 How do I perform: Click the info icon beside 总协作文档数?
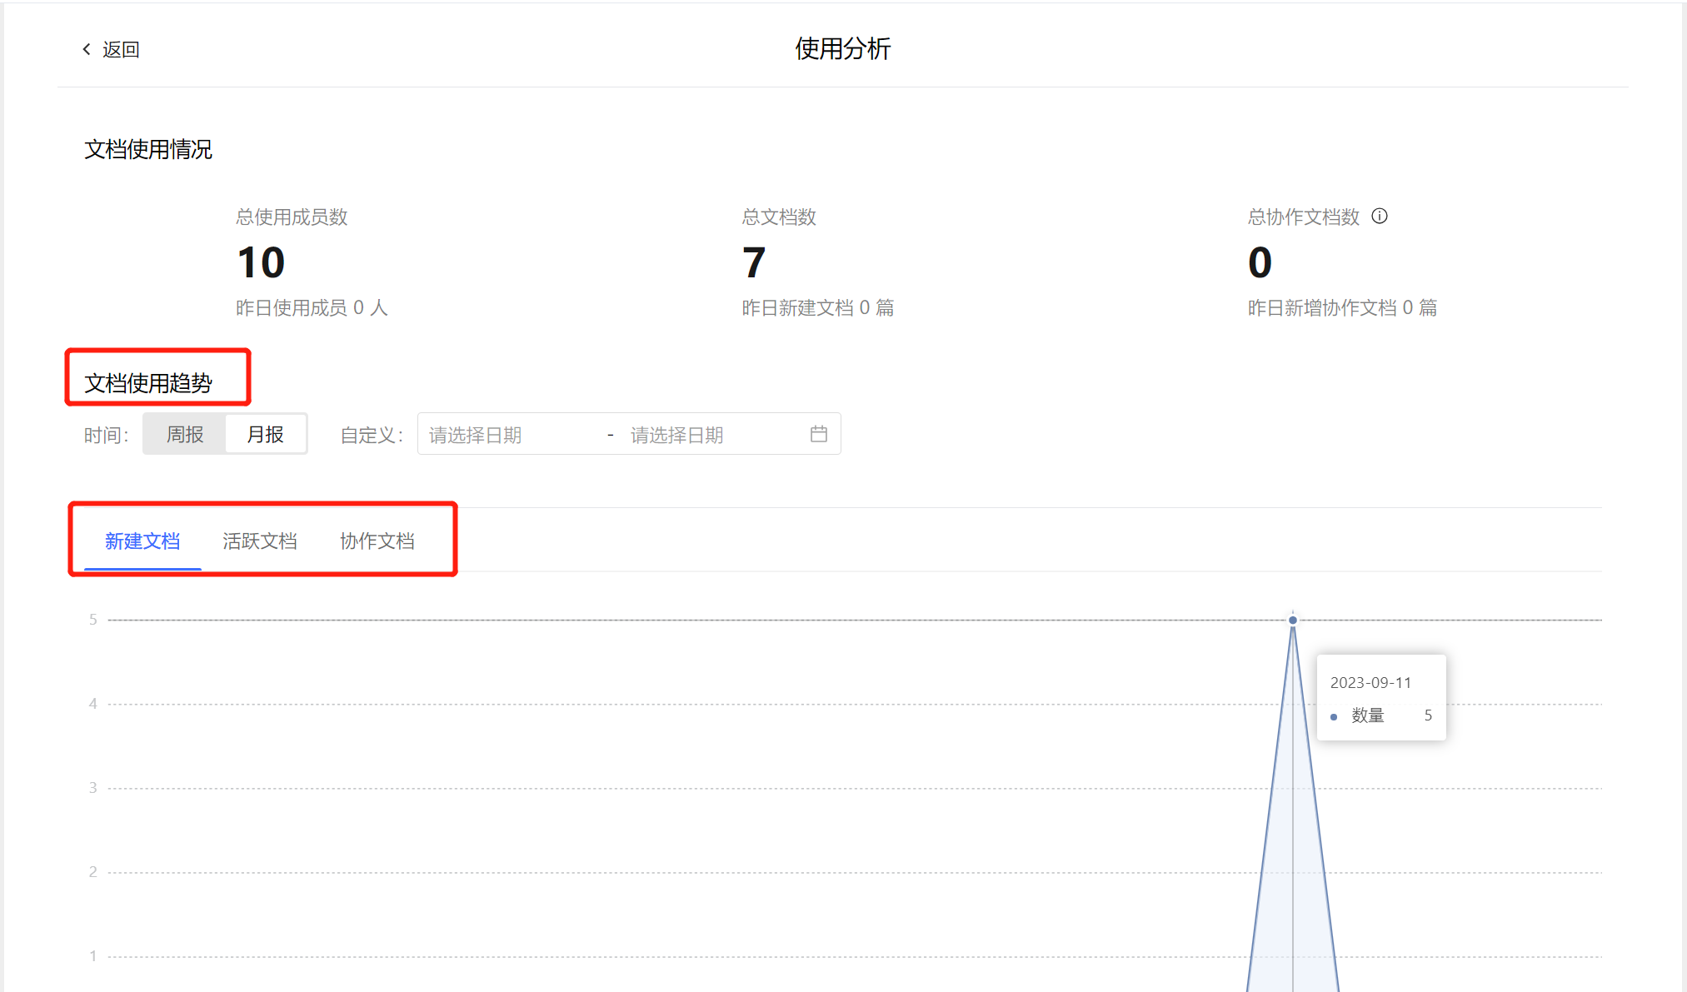[x=1380, y=217]
